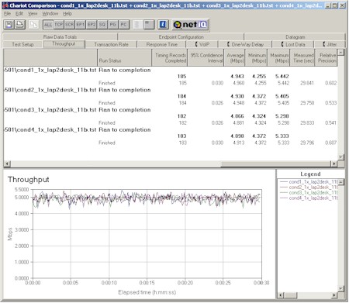349x303 pixels.
Task: Click the Throughput graph plot area
Action: coord(147,234)
